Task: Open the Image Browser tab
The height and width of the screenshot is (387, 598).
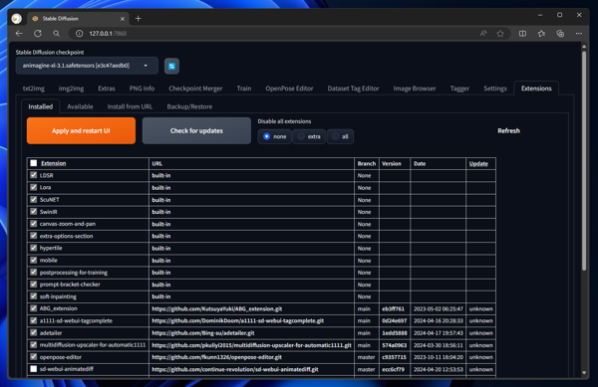Action: (415, 89)
